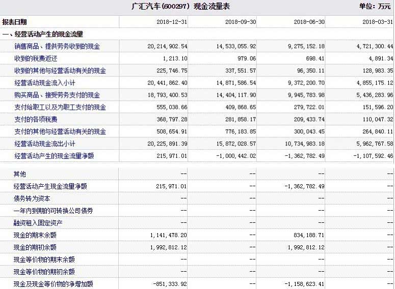The height and width of the screenshot is (289, 395).
Task: Click 支付给职工以及为职工支付的现金 label
Action: (x=60, y=107)
